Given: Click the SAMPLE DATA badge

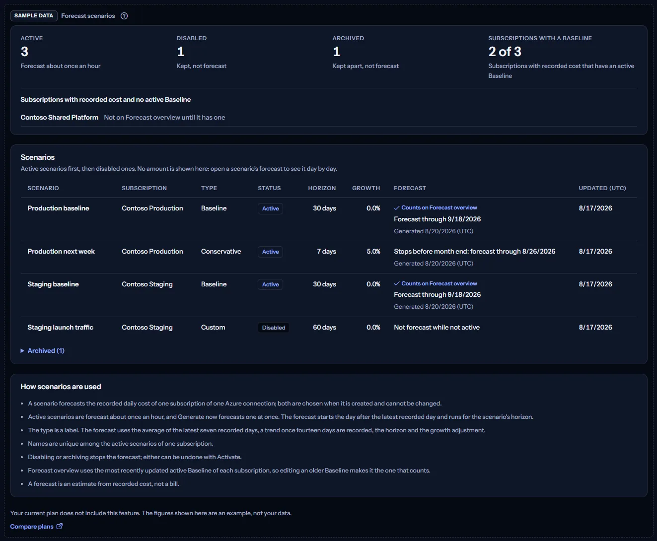Looking at the screenshot, I should (x=34, y=16).
